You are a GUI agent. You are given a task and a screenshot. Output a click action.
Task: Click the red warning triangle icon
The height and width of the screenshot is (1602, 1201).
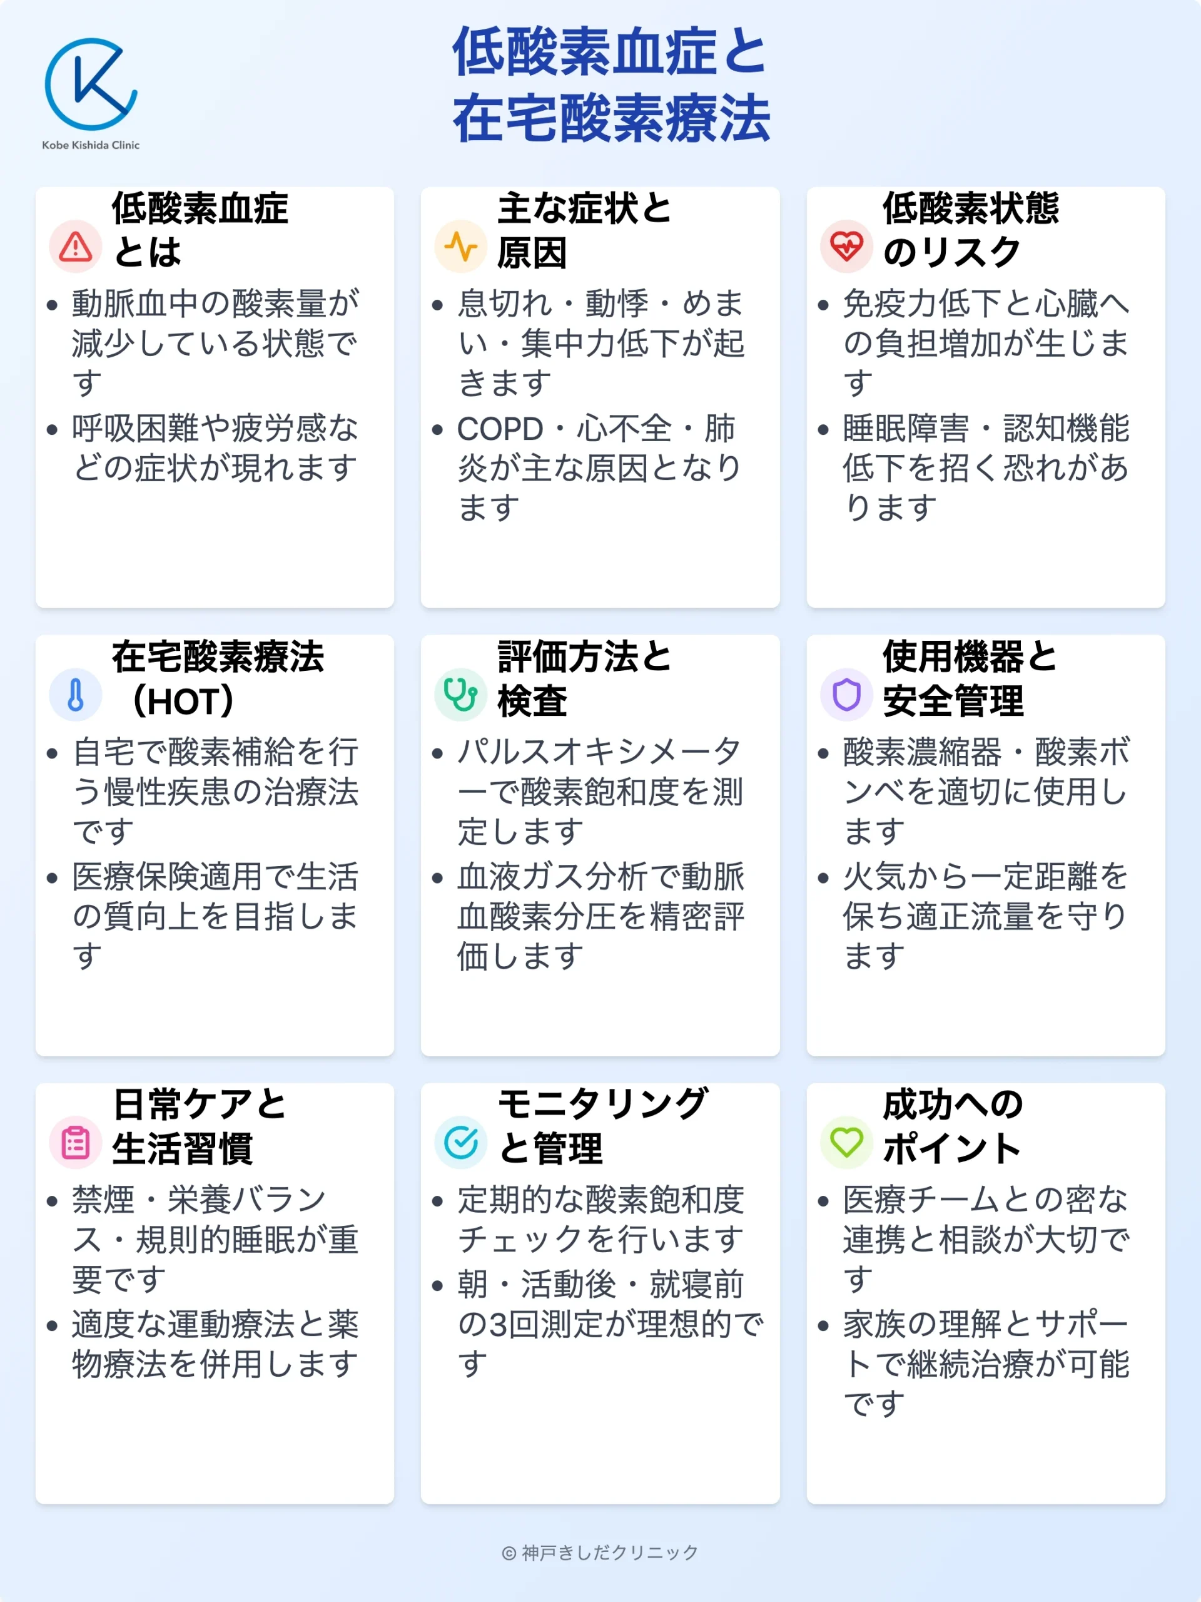coord(75,247)
